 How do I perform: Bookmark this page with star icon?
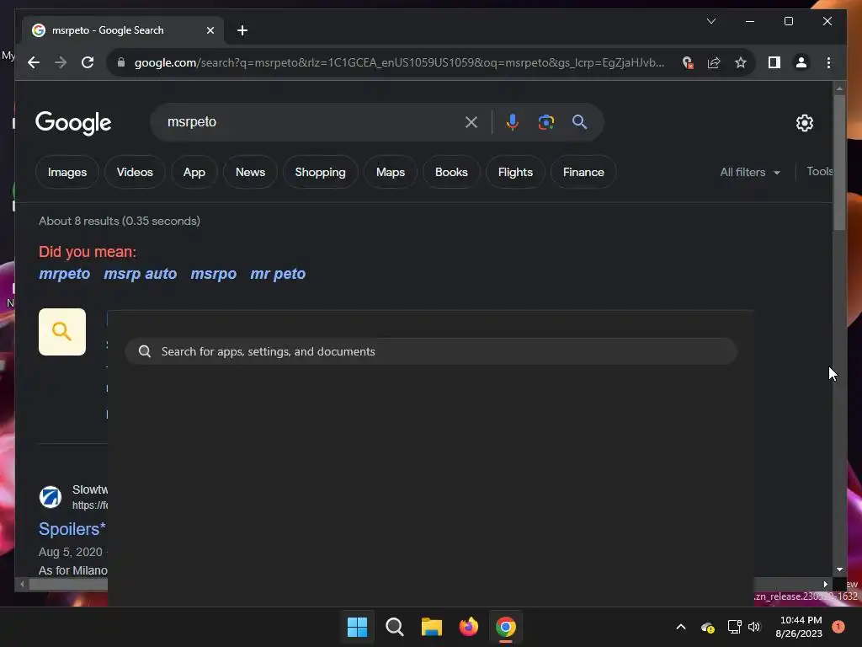tap(741, 62)
